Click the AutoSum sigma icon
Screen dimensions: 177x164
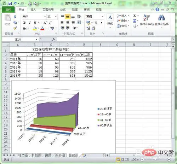(135, 16)
